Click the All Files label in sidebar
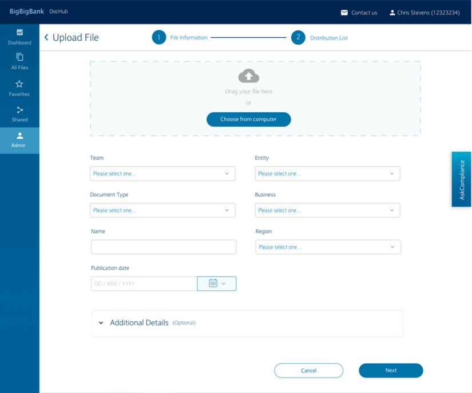Image resolution: width=472 pixels, height=393 pixels. click(x=19, y=68)
